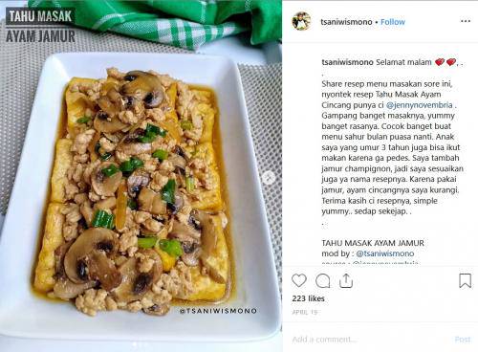Open the April 19 post timestamp
Image resolution: width=478 pixels, height=352 pixels.
pos(305,312)
